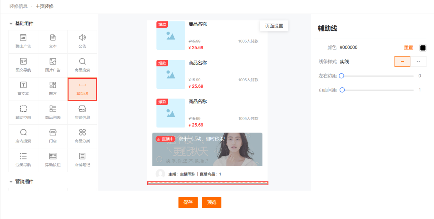Image resolution: width=434 pixels, height=219 pixels.
Task: Insert the 浮动按钮 floating button component
Action: tap(53, 160)
